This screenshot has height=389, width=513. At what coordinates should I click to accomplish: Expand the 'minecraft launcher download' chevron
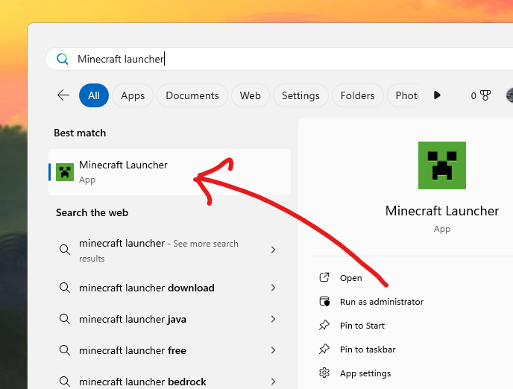pos(274,288)
